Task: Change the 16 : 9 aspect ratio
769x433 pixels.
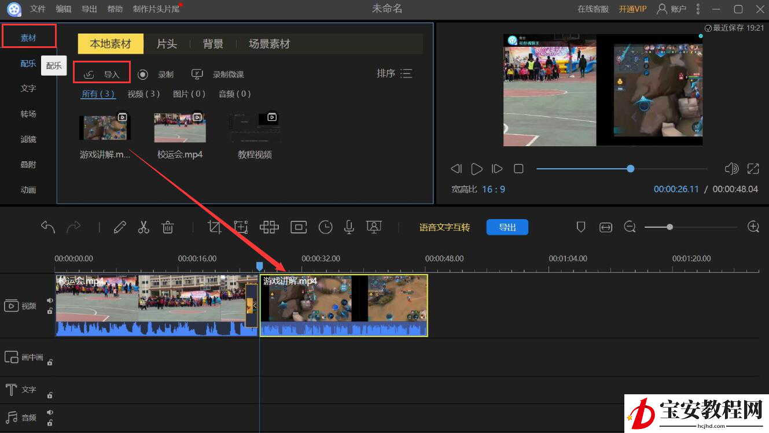Action: point(494,189)
